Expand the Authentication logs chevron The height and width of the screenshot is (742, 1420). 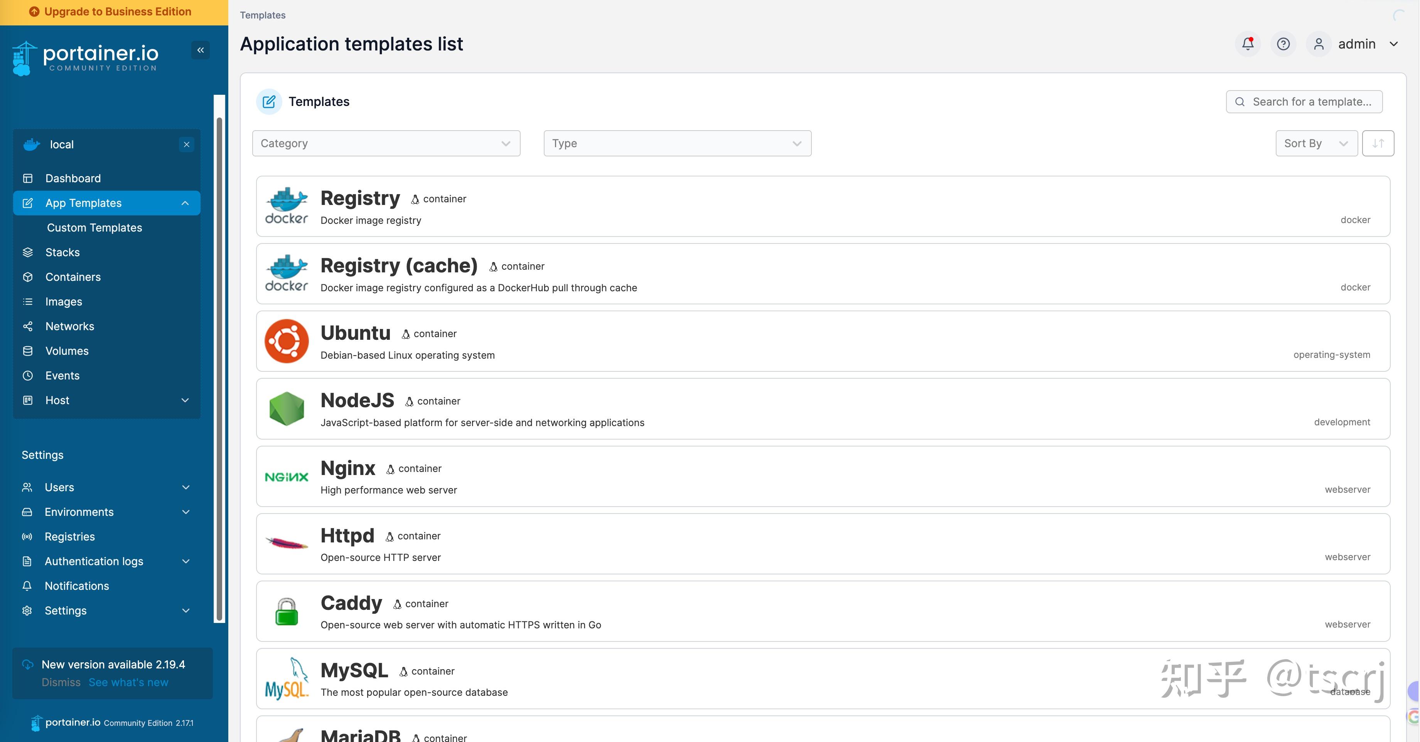186,561
